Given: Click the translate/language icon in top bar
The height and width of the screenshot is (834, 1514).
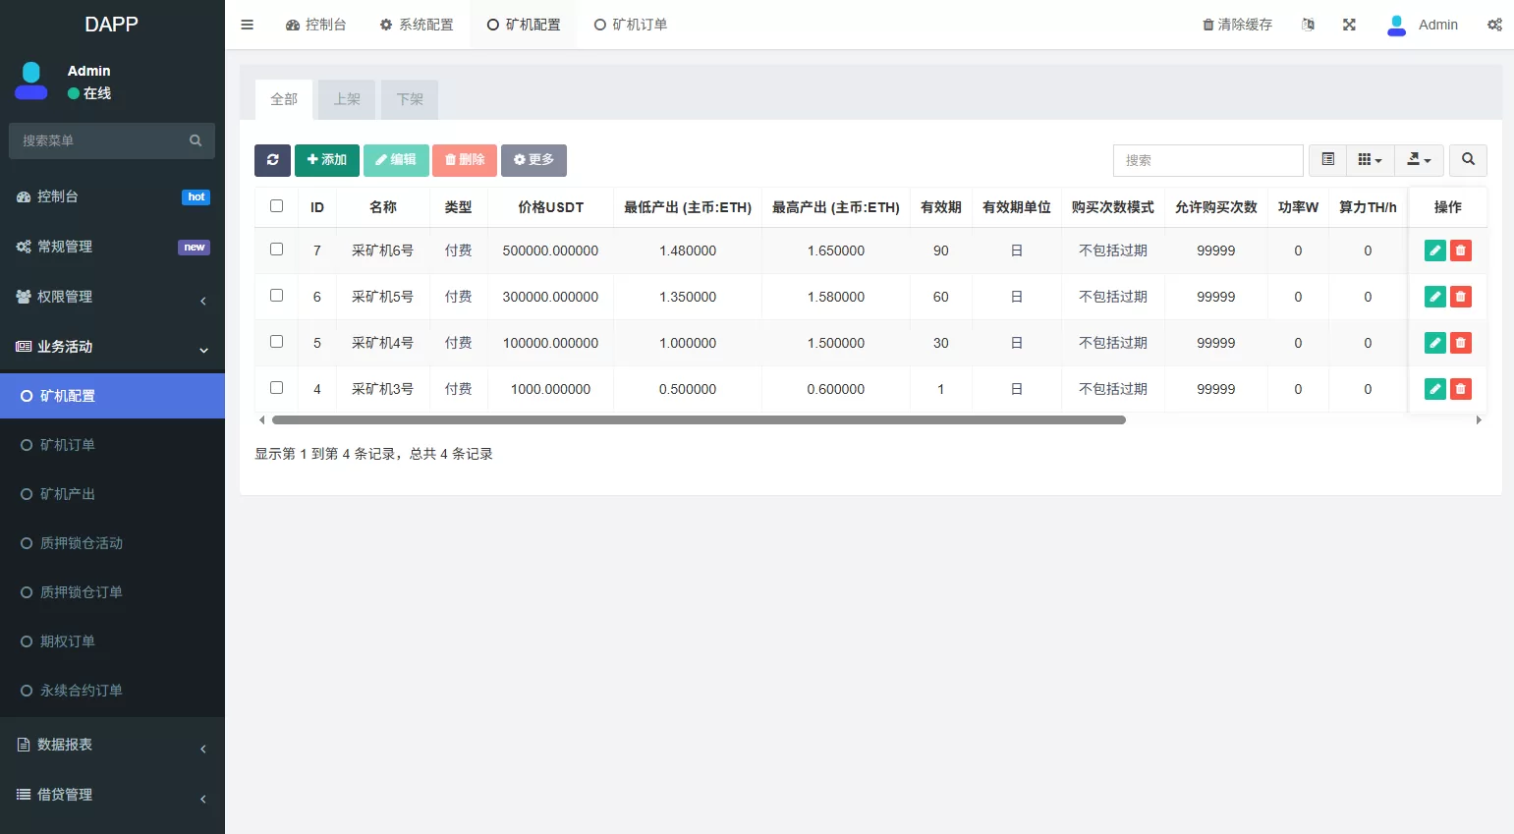Looking at the screenshot, I should [x=1308, y=25].
